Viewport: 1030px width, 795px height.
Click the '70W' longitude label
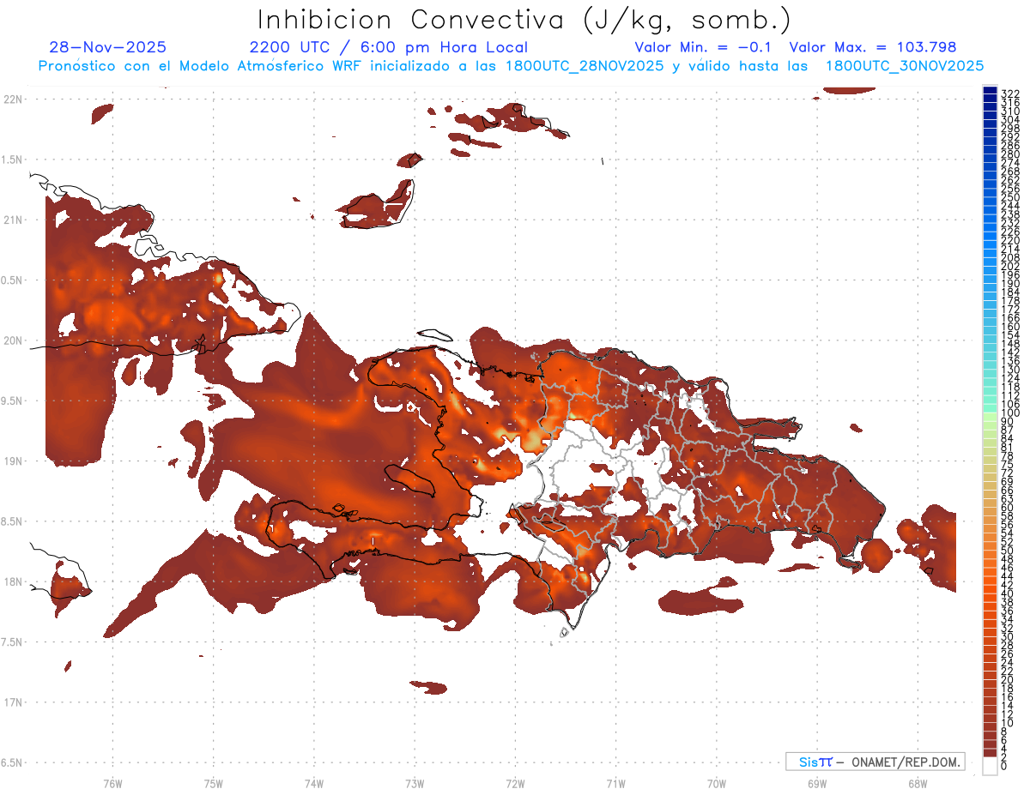pos(717,783)
